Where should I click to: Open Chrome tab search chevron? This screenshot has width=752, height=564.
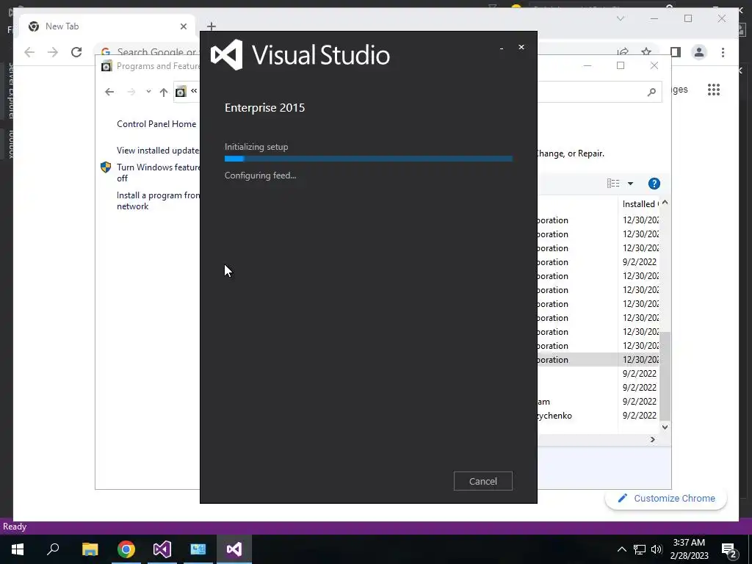click(x=620, y=18)
